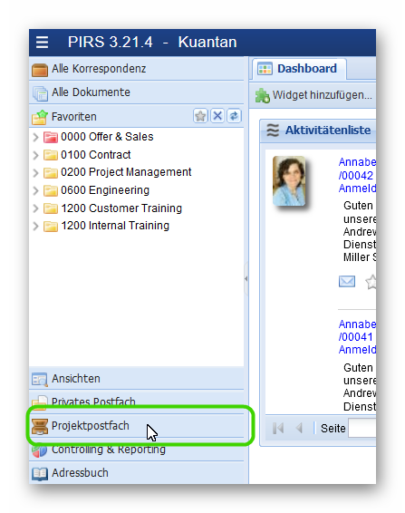Select 0100 Contract tree item

click(x=95, y=155)
